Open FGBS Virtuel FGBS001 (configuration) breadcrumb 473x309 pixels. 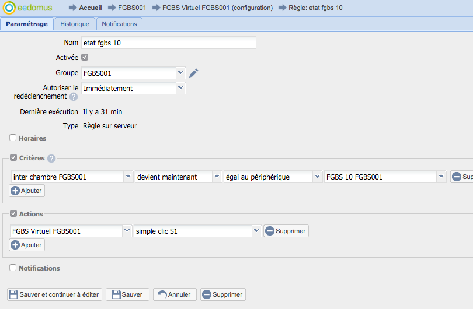point(217,8)
